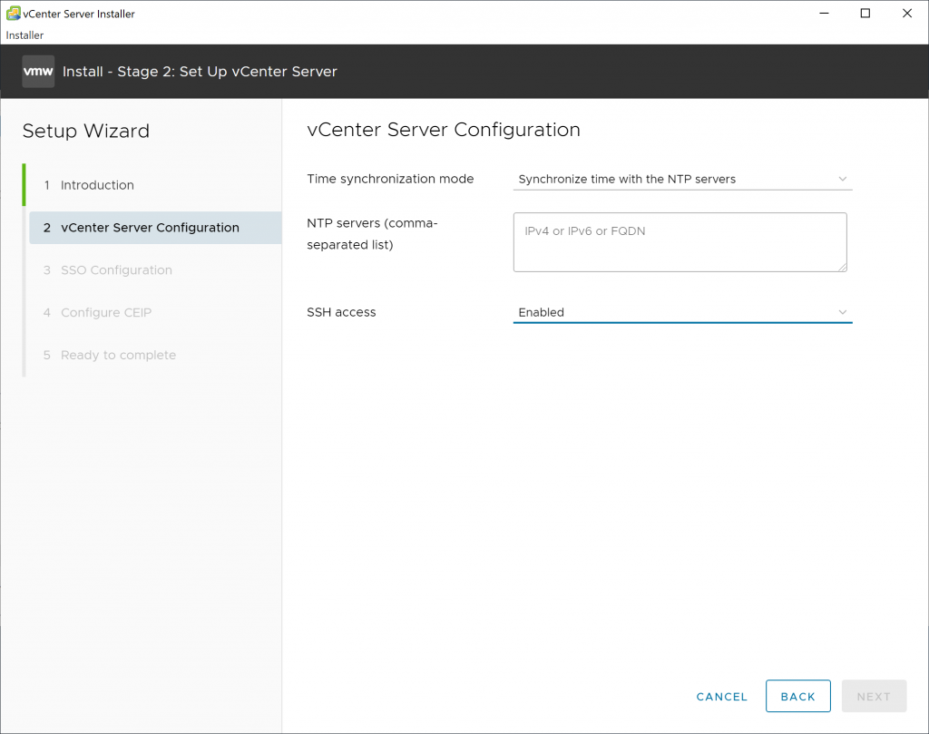Click the CANCEL button

(721, 697)
